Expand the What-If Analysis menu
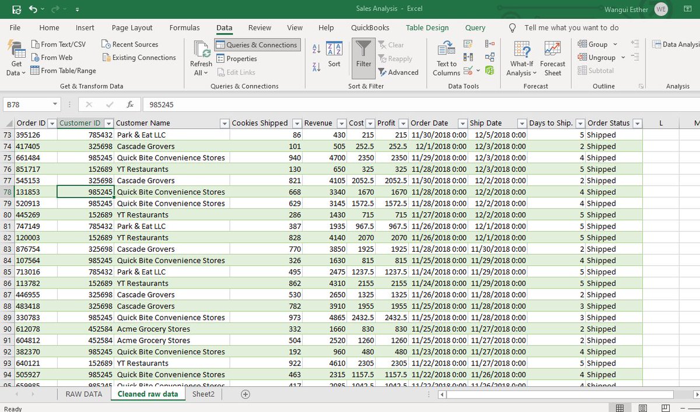 [x=521, y=59]
